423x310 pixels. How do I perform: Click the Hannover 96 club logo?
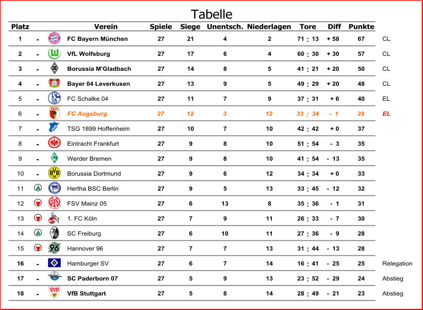pos(54,248)
